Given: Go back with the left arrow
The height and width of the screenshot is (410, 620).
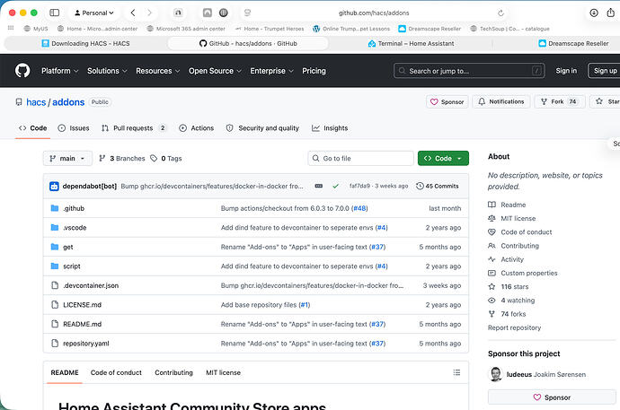Looking at the screenshot, I should (133, 13).
